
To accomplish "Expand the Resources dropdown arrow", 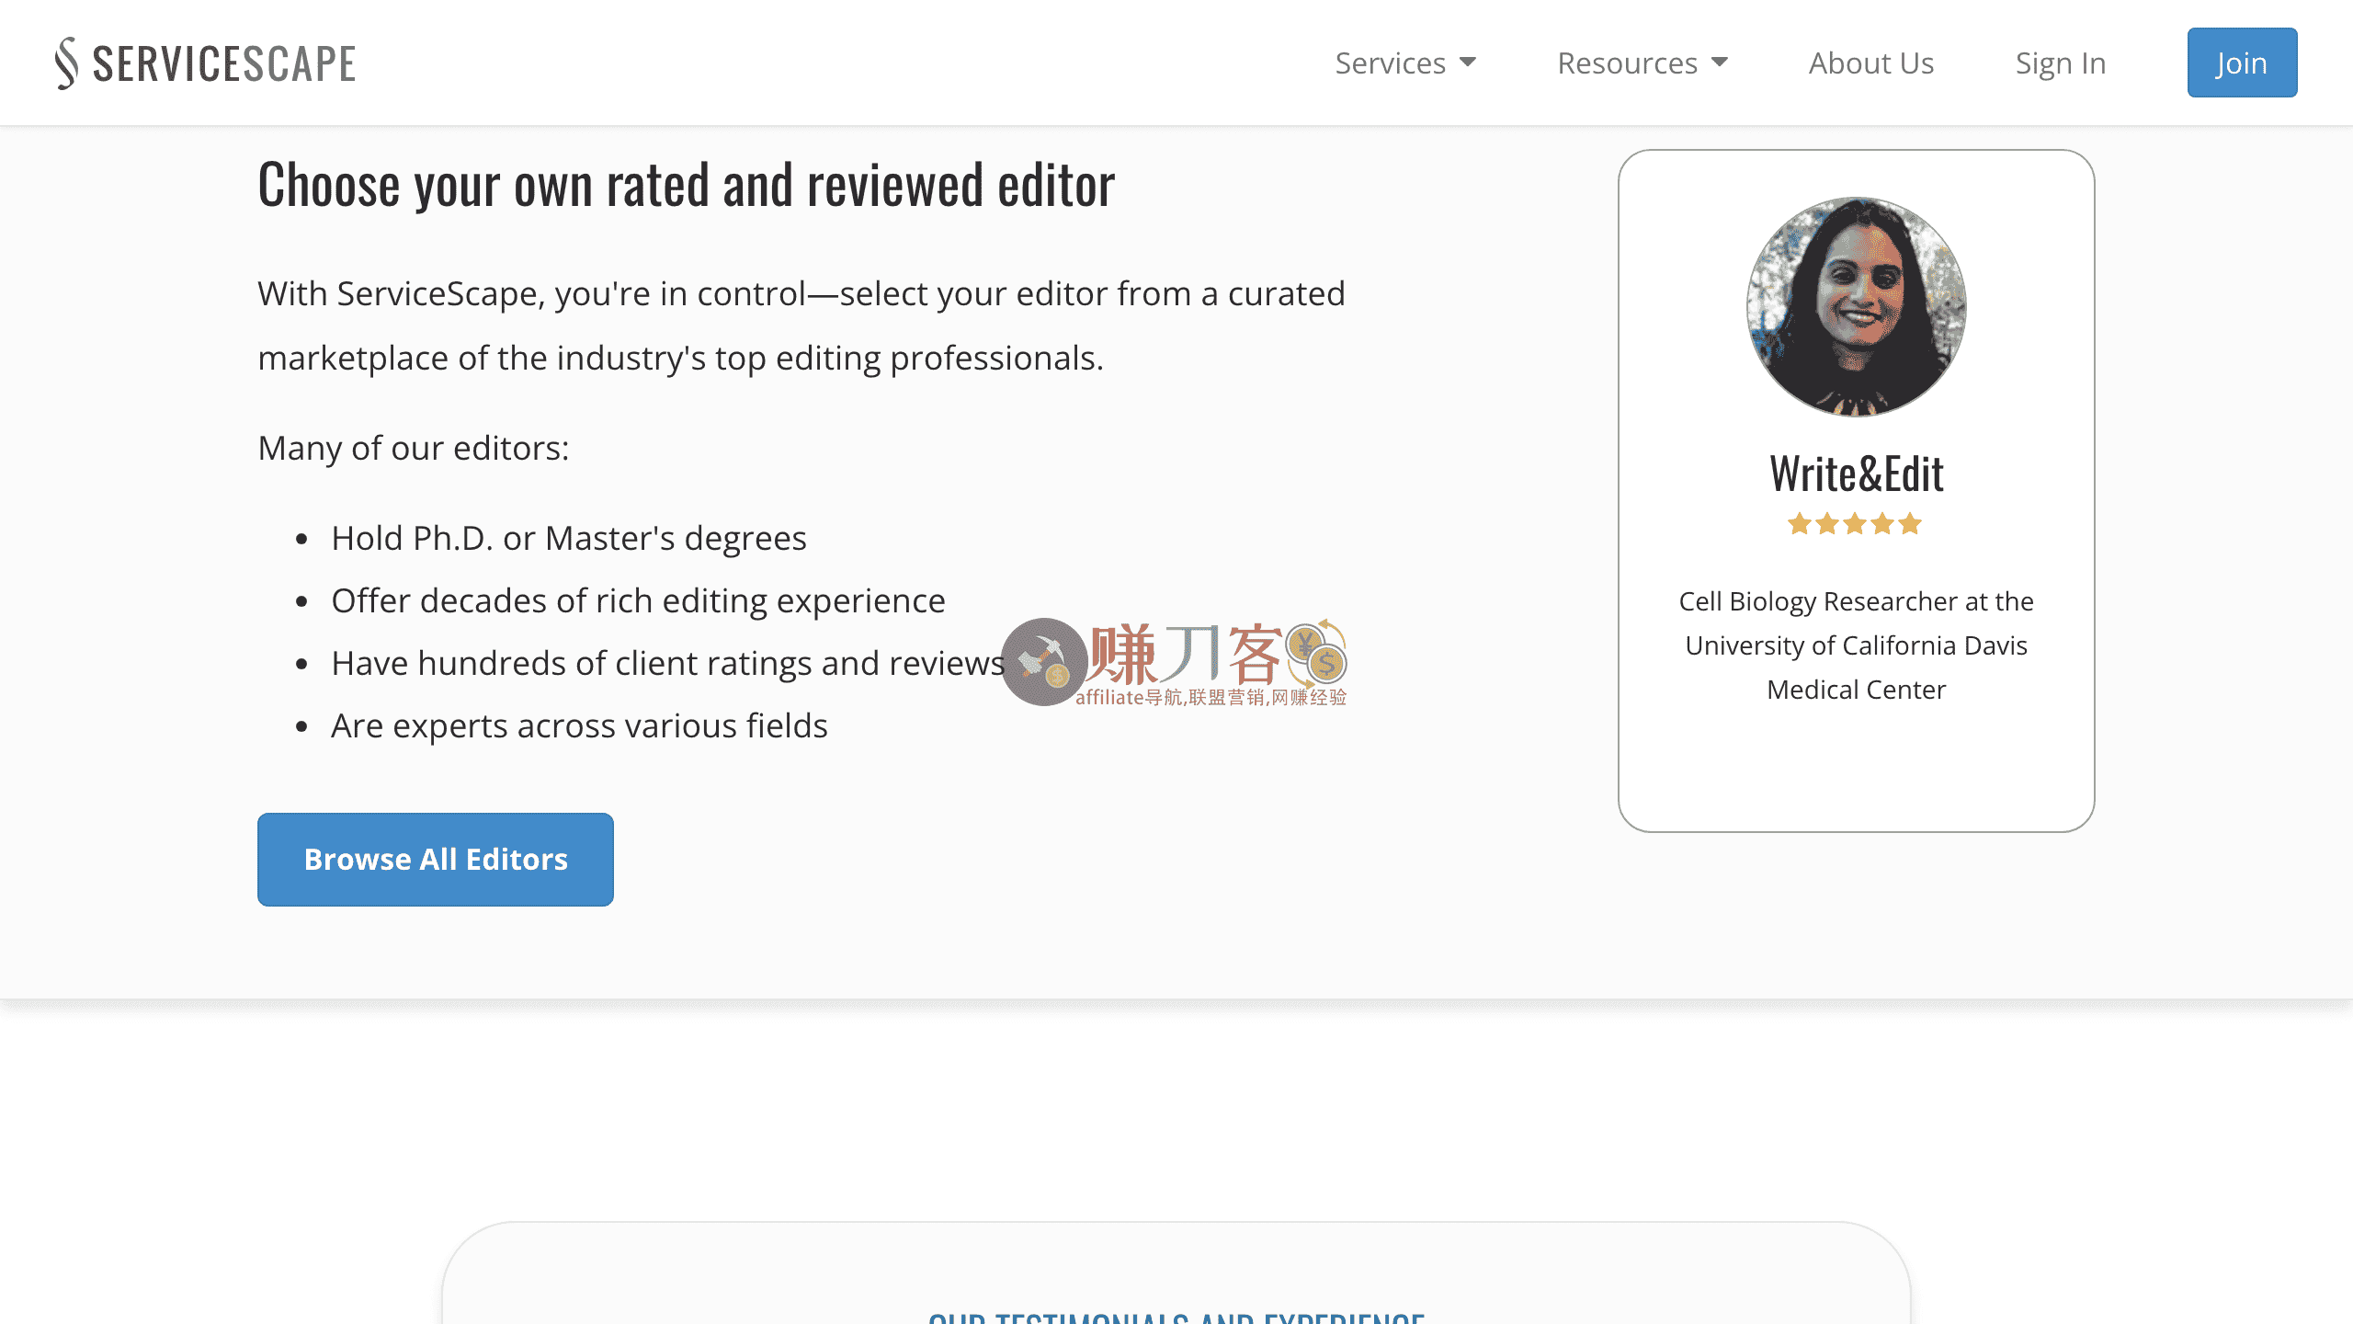I will pyautogui.click(x=1720, y=63).
